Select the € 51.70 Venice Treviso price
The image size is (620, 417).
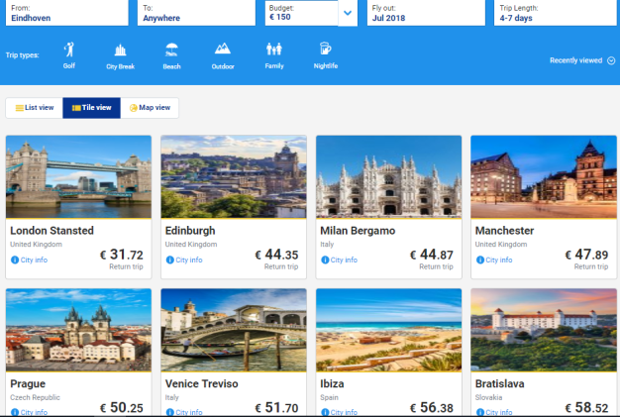276,408
